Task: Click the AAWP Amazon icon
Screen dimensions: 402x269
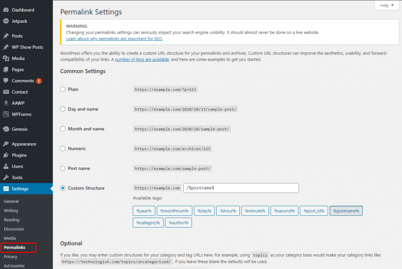Action: tap(6, 103)
